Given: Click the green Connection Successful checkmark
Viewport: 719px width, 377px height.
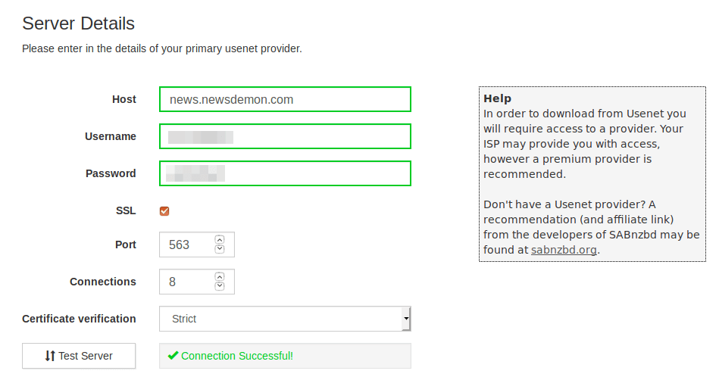Looking at the screenshot, I should pyautogui.click(x=173, y=356).
